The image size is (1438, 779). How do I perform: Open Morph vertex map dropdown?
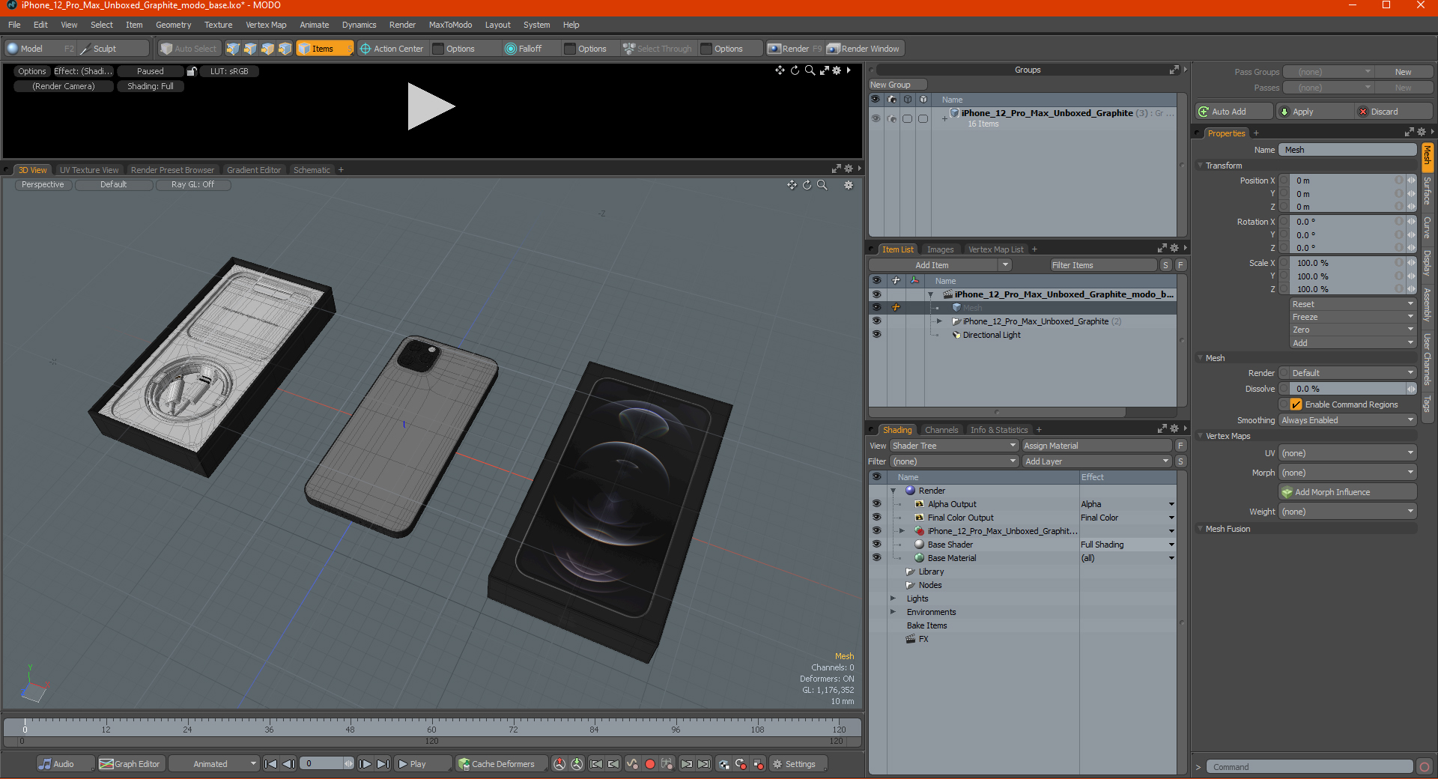1347,473
